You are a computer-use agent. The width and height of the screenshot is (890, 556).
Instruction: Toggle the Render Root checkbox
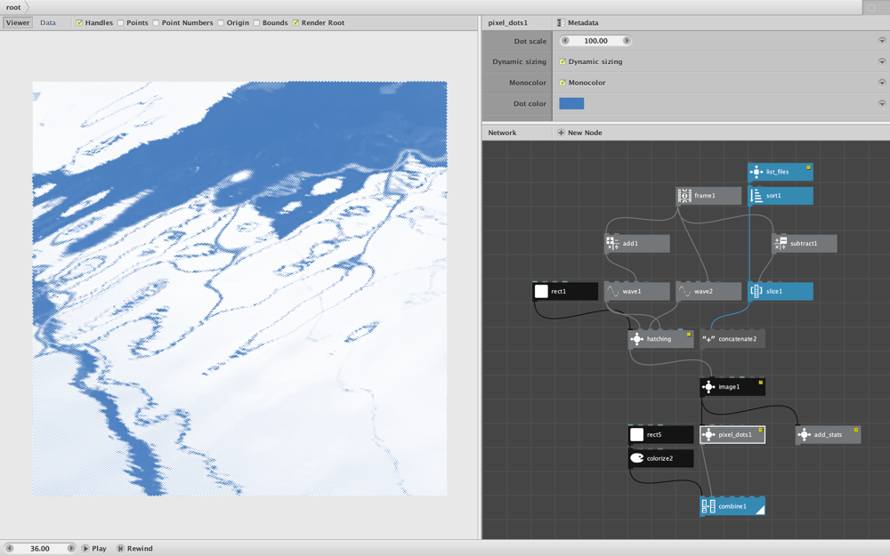(x=295, y=23)
